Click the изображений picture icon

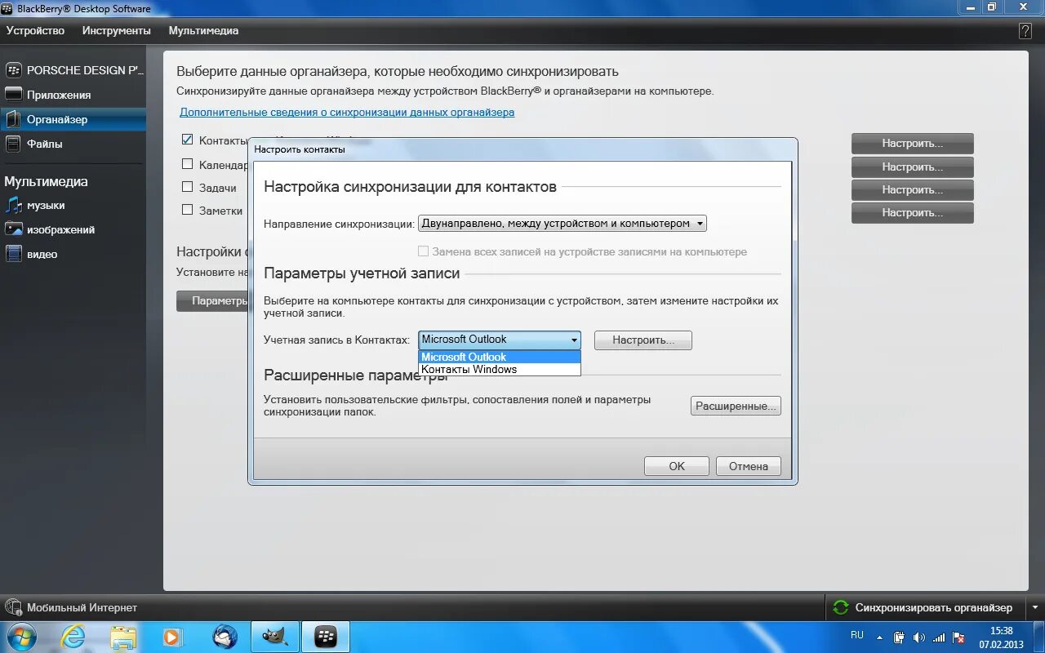(x=13, y=229)
